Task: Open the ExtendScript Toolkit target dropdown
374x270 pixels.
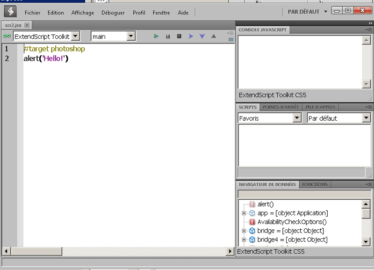Action: point(76,36)
